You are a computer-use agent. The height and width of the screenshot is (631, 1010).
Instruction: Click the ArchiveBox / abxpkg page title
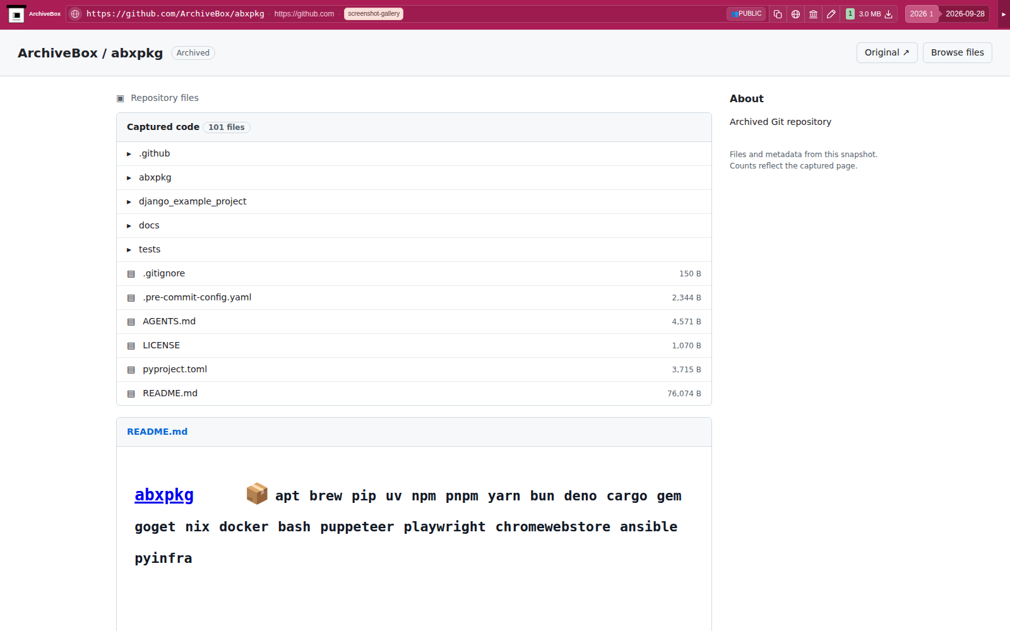coord(90,53)
